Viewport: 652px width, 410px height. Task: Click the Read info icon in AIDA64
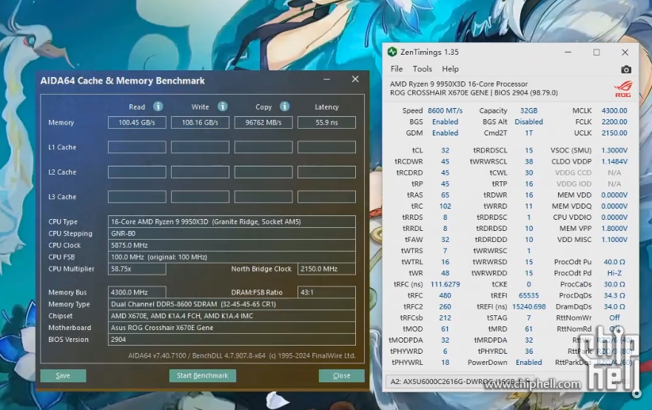(x=158, y=107)
